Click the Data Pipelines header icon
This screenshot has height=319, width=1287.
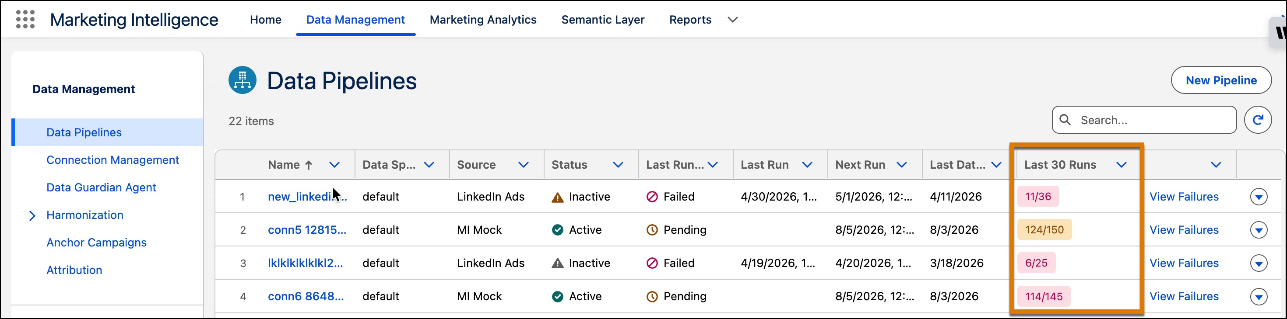[243, 80]
